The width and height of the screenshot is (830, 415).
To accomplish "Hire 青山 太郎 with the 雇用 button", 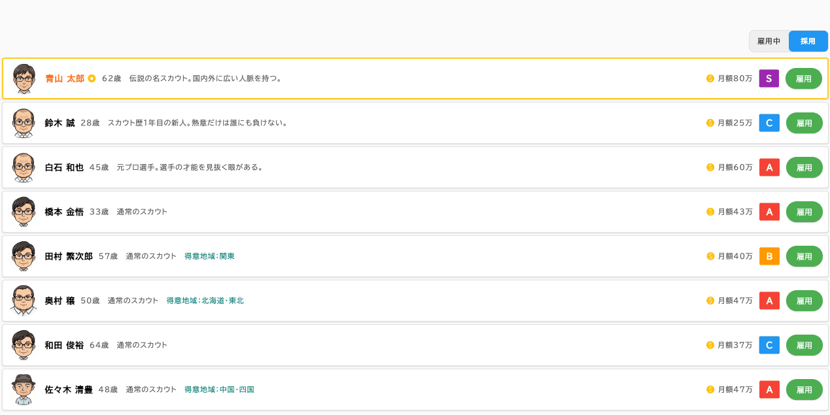I will (803, 78).
